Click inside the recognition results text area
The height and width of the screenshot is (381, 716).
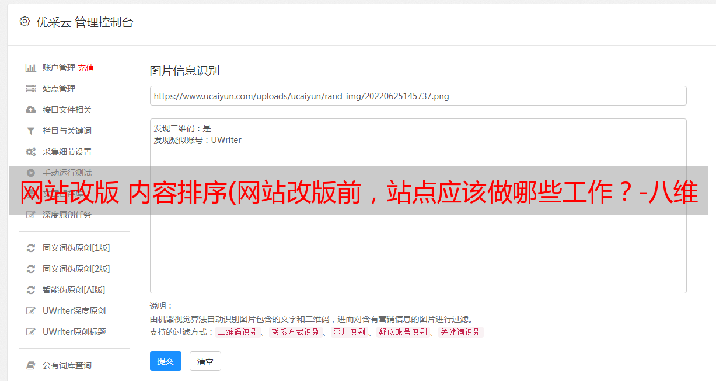(418, 206)
